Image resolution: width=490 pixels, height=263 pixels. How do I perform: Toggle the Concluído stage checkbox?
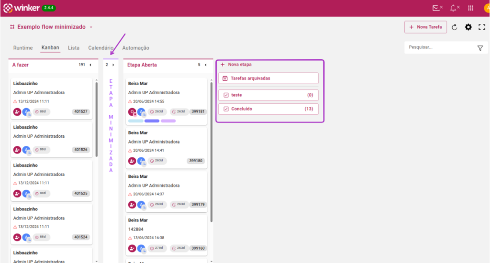point(226,109)
